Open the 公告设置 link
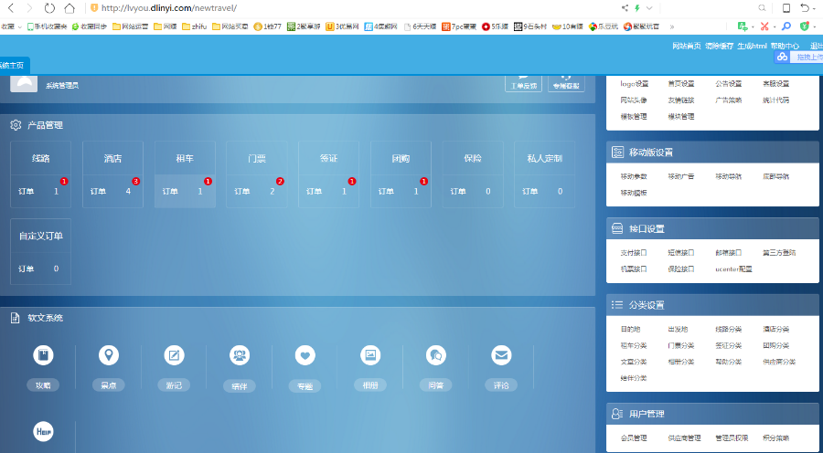This screenshot has width=823, height=453. [x=728, y=84]
